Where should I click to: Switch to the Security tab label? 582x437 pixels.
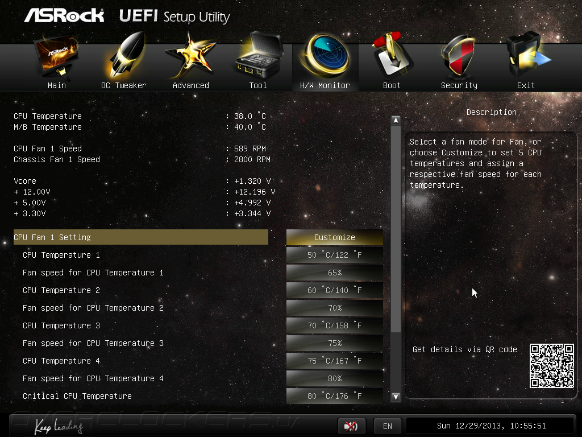click(459, 85)
